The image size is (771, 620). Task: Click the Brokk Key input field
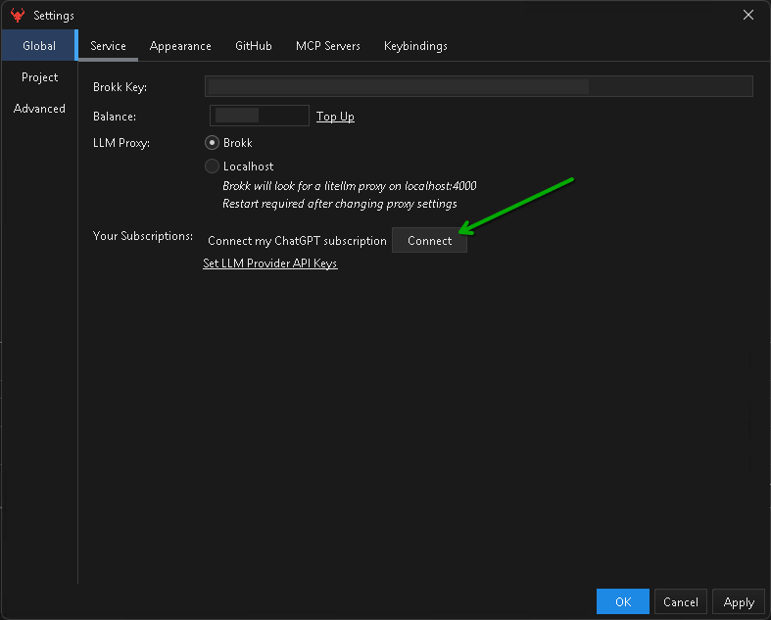478,87
